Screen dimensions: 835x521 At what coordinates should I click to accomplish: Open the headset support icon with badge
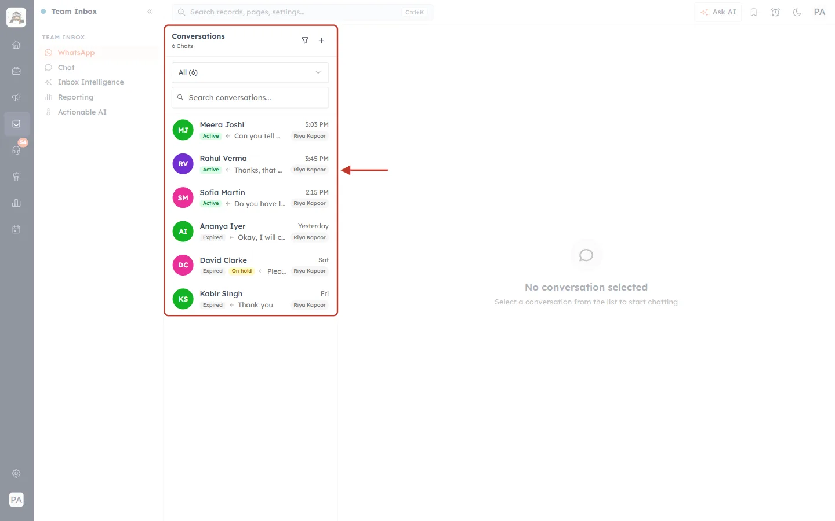point(16,150)
